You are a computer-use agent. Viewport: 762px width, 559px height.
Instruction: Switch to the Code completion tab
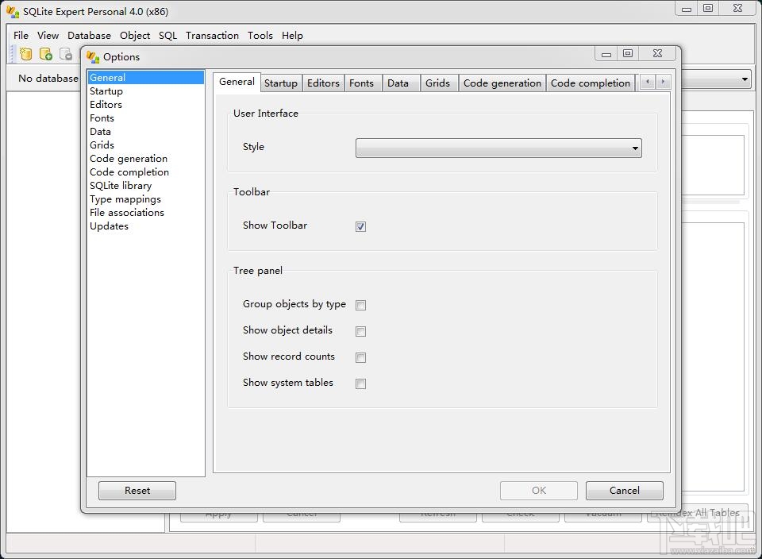(591, 83)
